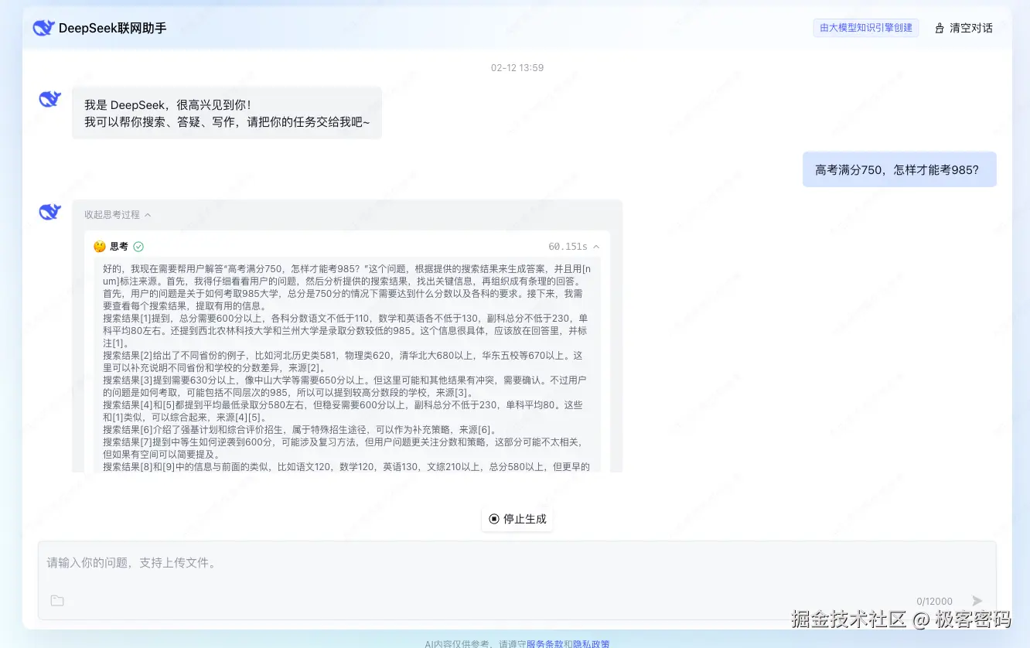Open the 服务条款 link
Image resolution: width=1030 pixels, height=648 pixels.
tap(544, 643)
